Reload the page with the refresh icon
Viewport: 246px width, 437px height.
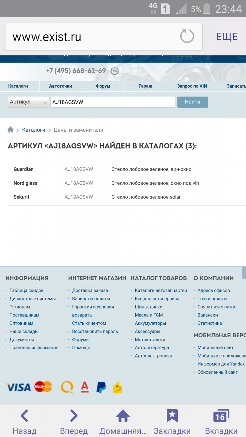point(187,36)
